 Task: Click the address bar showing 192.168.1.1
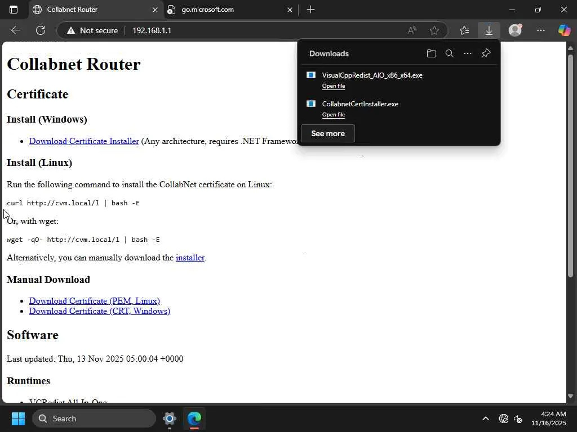click(x=252, y=30)
